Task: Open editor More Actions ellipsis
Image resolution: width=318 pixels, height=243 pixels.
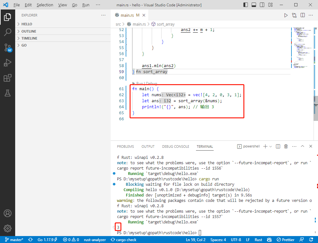Action: (x=311, y=15)
